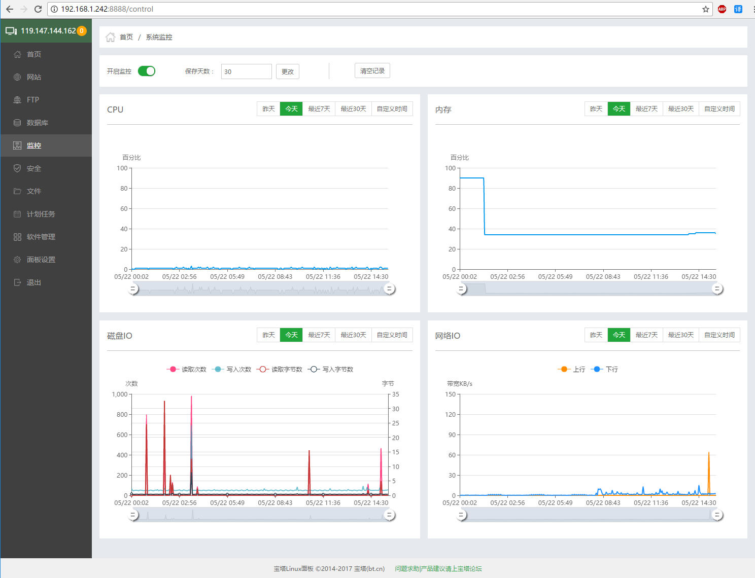Viewport: 755px width, 578px height.
Task: Open 自定义时间 in 网络IO panel
Action: click(x=719, y=335)
